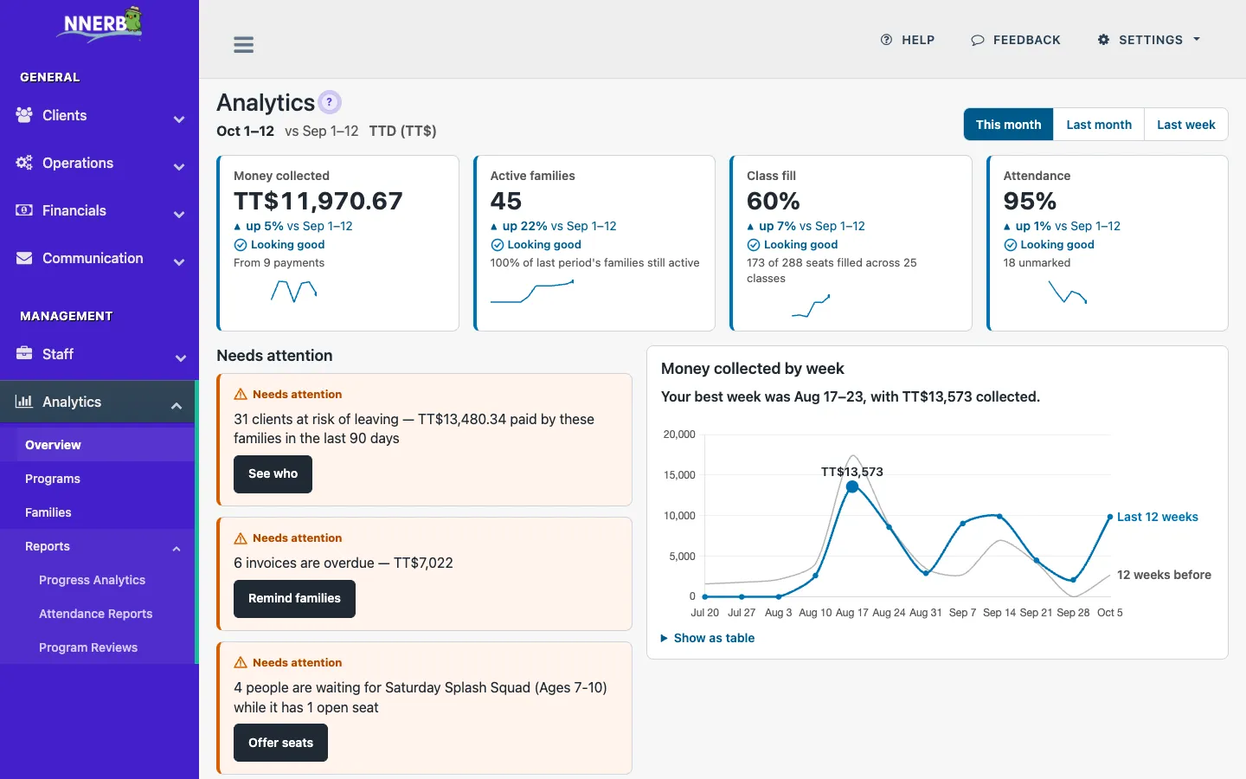
Task: Click the Remind families button
Action: pyautogui.click(x=294, y=599)
